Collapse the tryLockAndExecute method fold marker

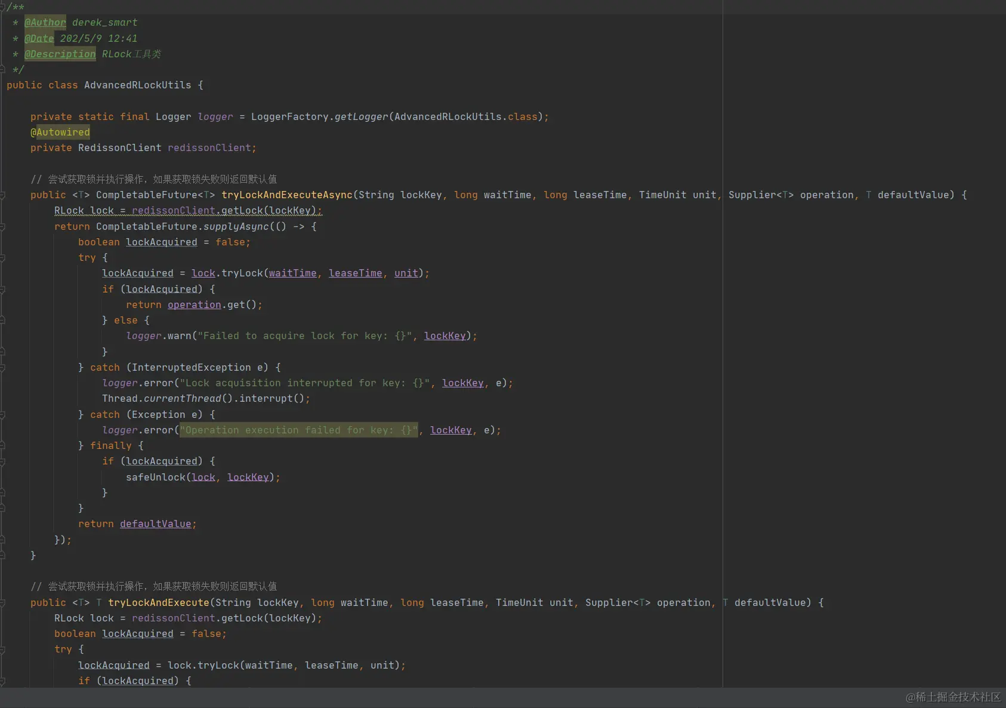point(2,603)
